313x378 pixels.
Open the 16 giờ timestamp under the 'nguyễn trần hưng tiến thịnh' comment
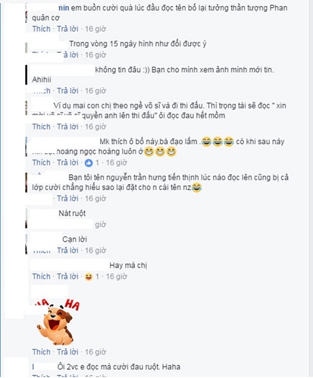[x=95, y=199]
